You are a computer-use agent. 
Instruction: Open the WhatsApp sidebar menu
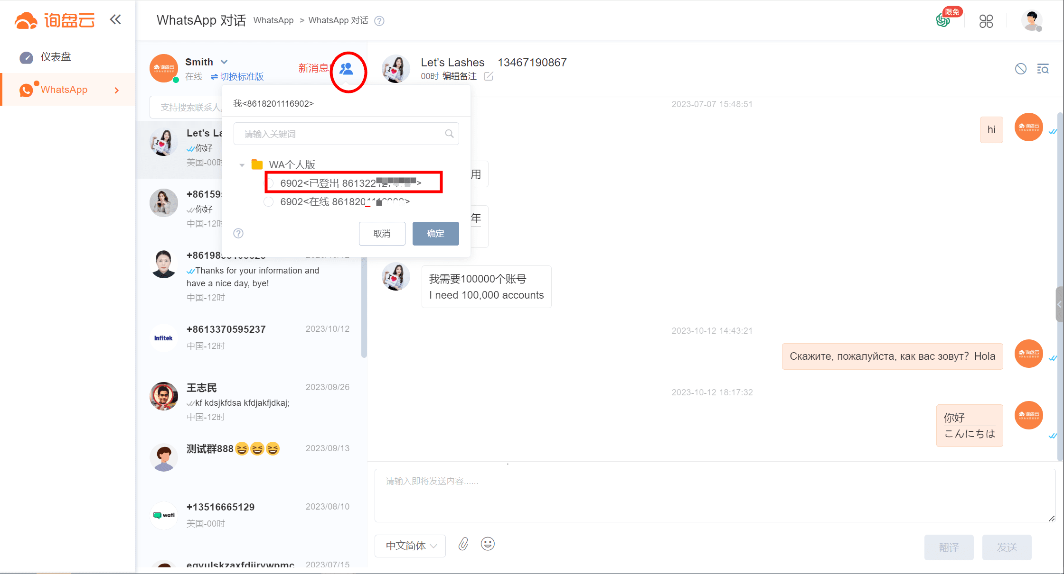pyautogui.click(x=64, y=90)
